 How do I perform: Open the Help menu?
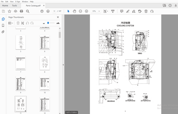(32, 2)
